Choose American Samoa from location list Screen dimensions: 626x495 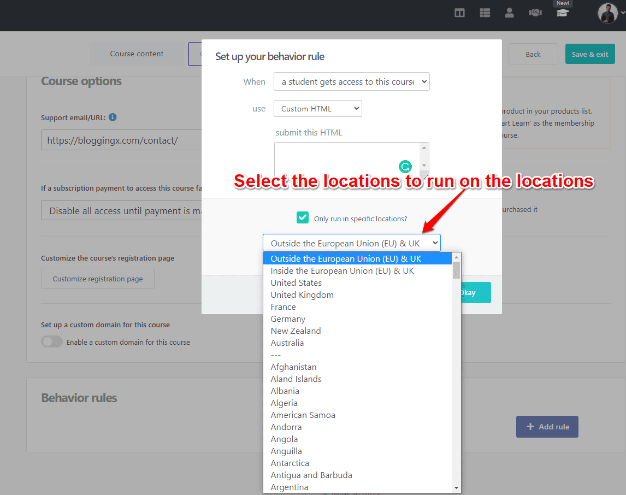(x=357, y=415)
